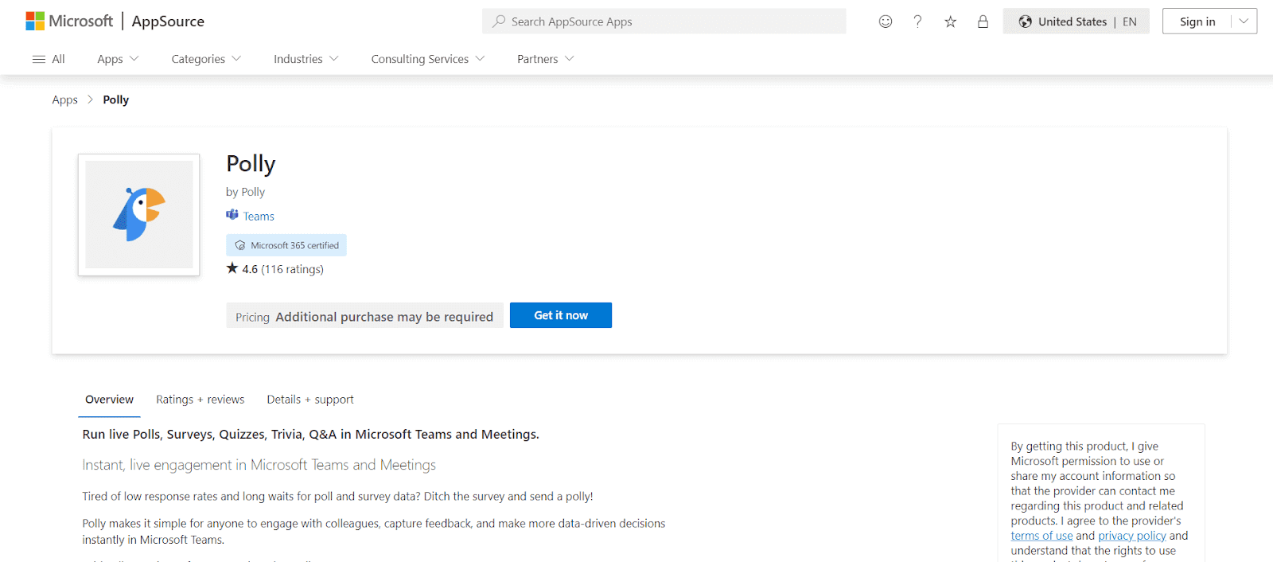Expand the Apps menu

click(118, 59)
